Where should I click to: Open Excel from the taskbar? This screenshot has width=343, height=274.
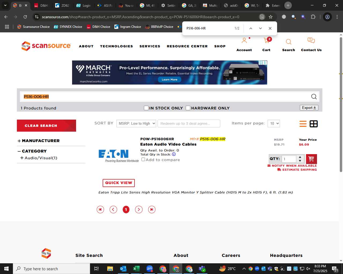(136, 269)
